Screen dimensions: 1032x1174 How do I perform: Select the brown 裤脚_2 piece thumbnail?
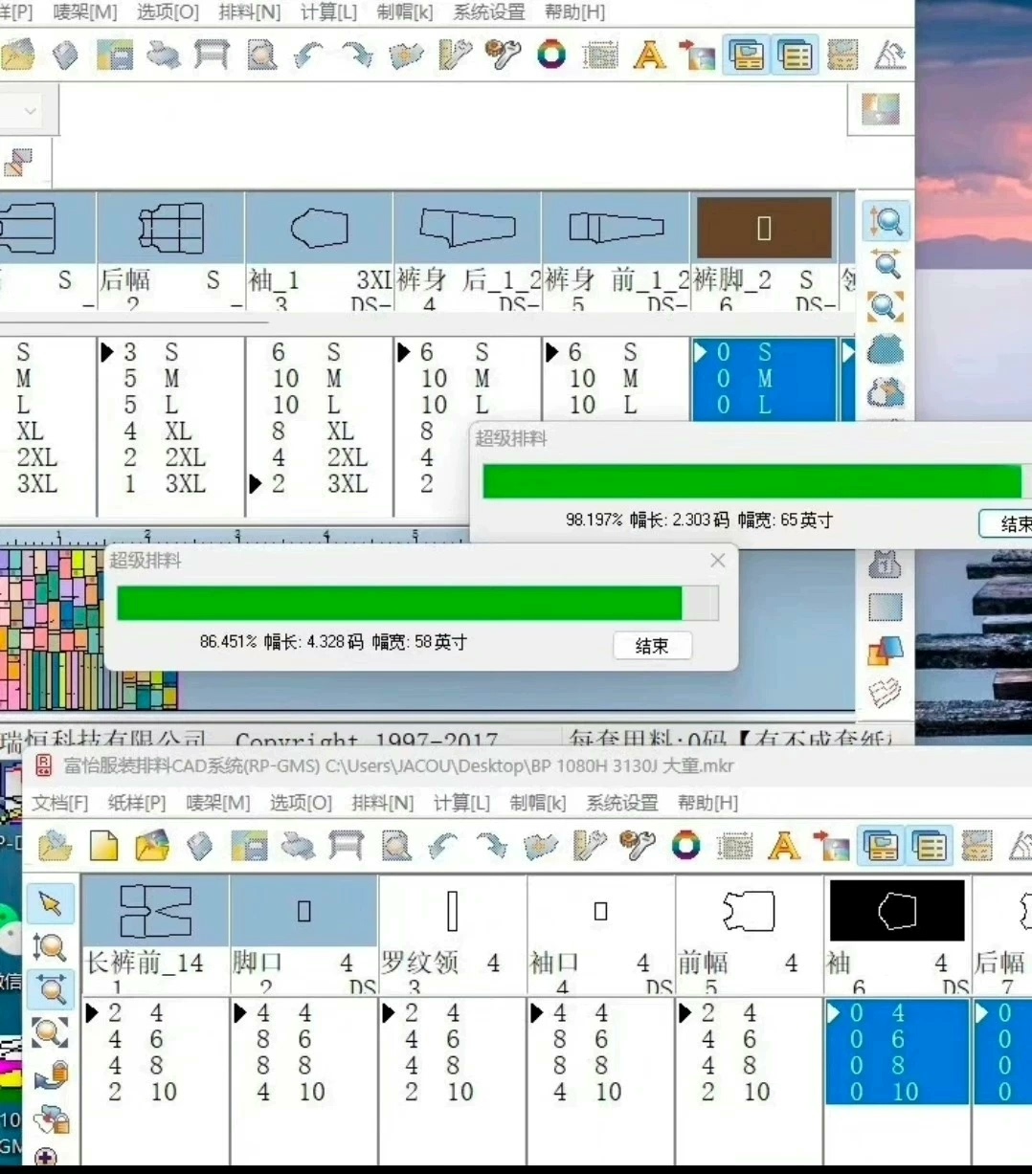pyautogui.click(x=764, y=228)
